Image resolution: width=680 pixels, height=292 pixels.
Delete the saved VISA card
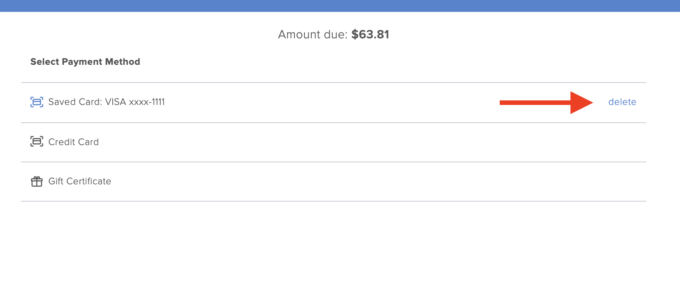point(622,102)
